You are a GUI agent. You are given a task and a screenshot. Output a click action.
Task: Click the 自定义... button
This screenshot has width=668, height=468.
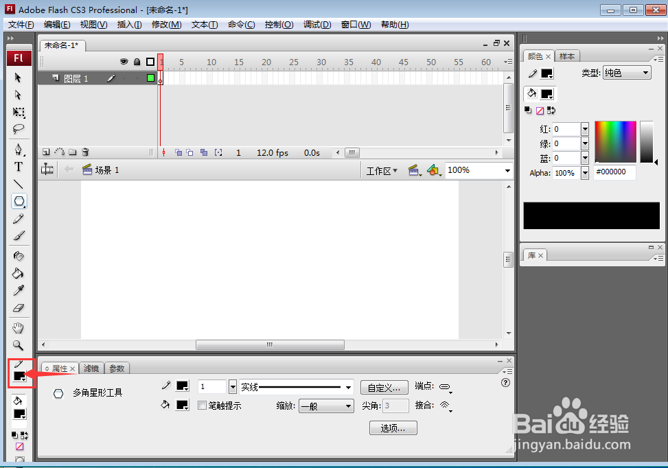pos(384,388)
